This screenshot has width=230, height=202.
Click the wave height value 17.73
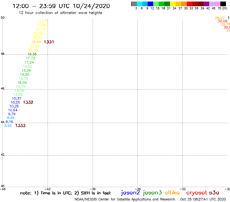tap(30, 58)
